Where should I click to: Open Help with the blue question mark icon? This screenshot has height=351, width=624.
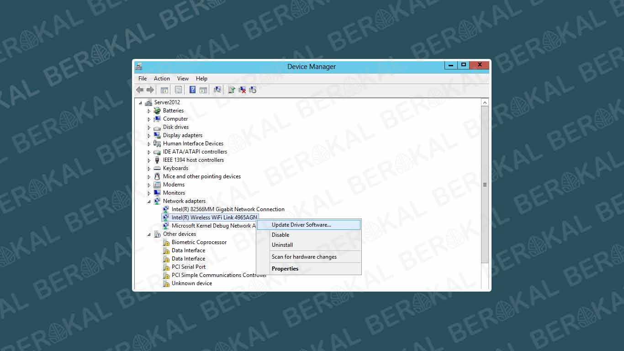193,90
